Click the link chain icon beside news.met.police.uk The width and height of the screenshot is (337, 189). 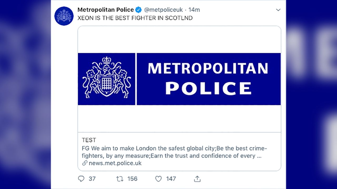tap(85, 163)
